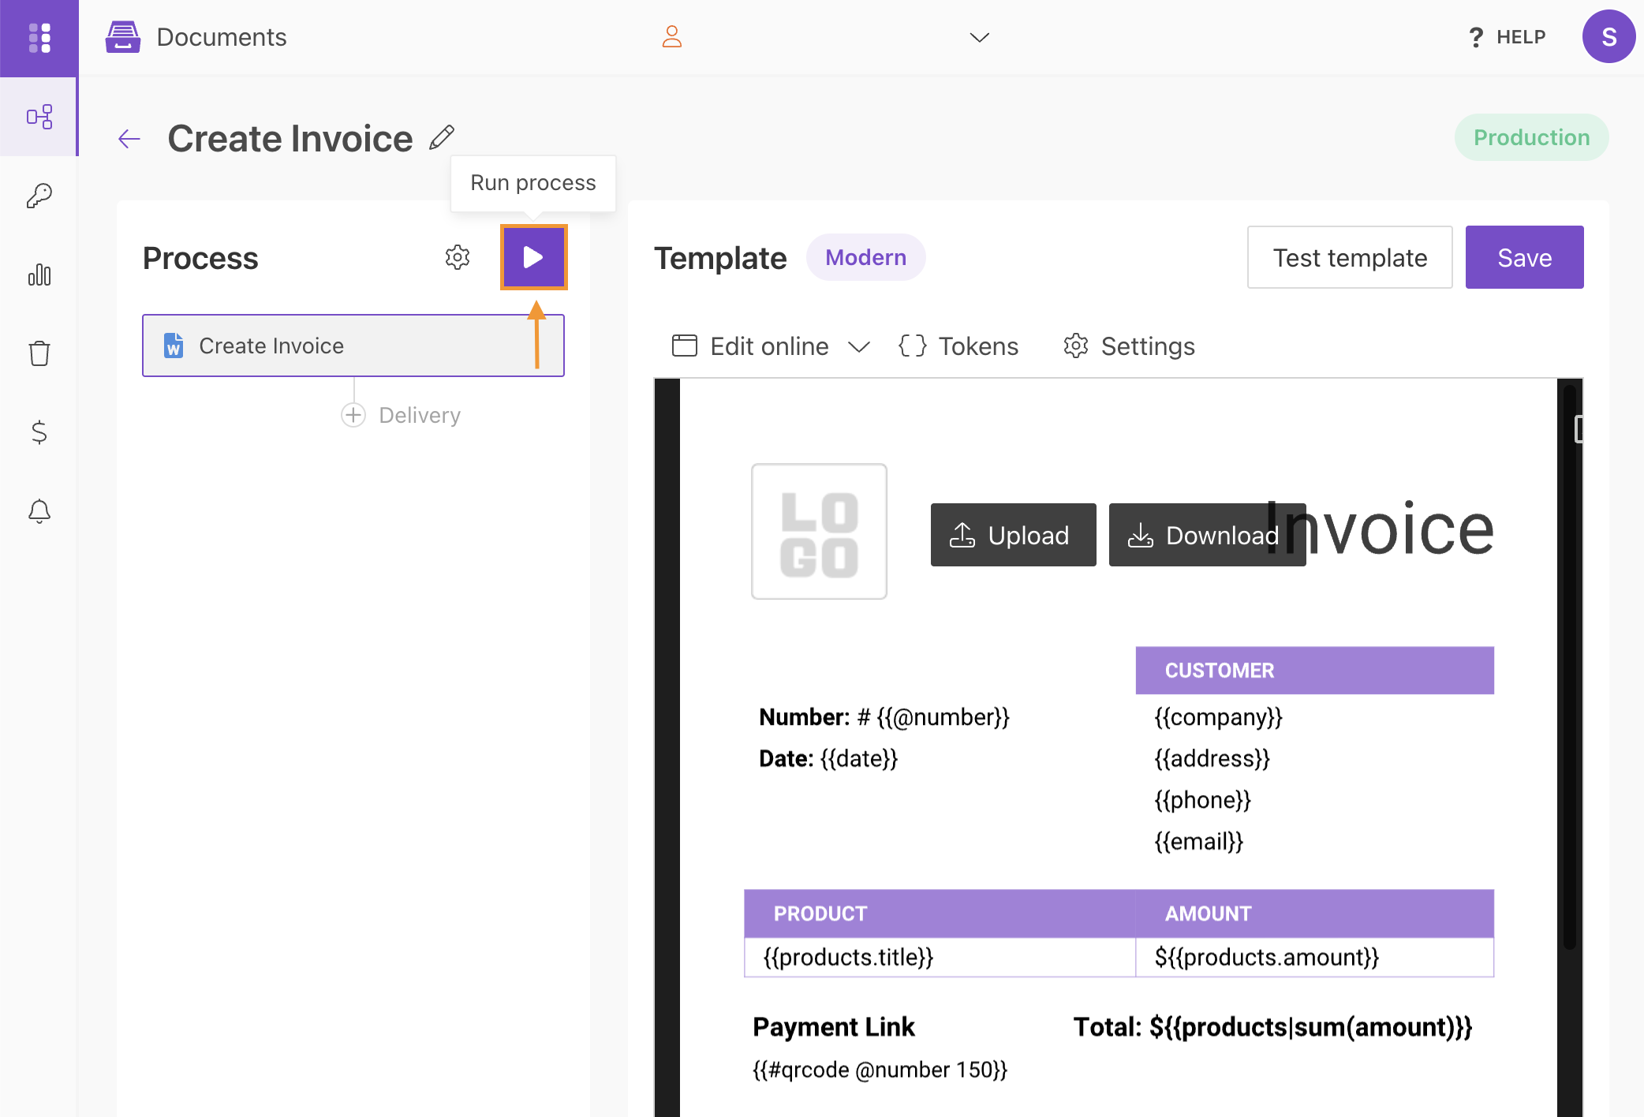Open the billing dollar sidebar icon

39,432
